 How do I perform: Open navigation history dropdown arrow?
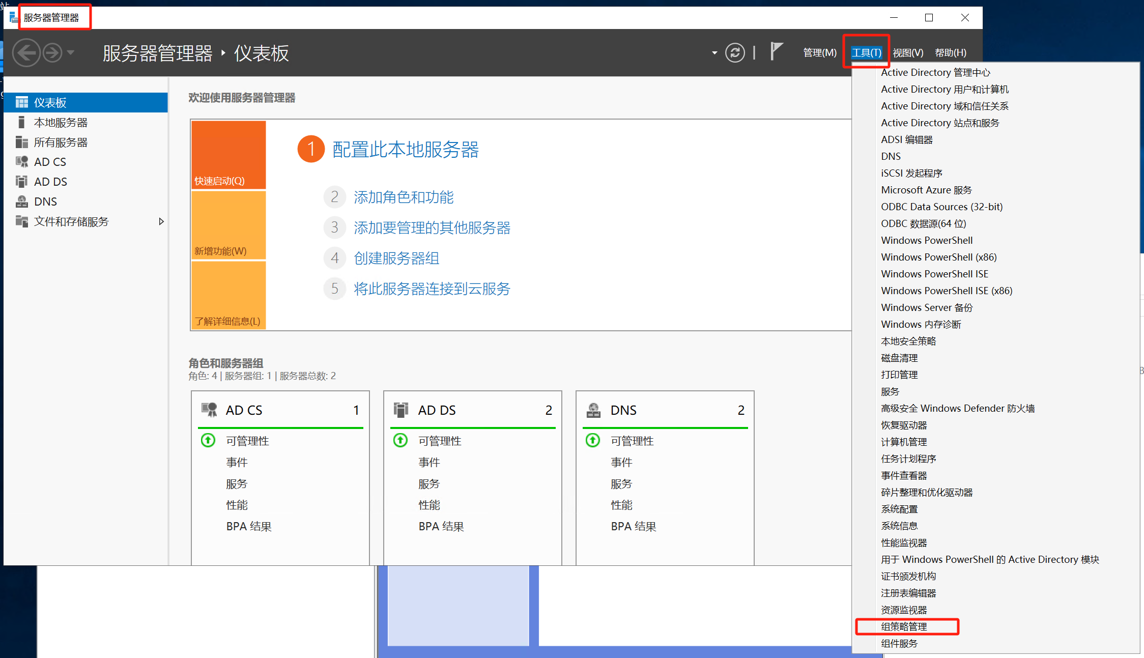point(71,52)
